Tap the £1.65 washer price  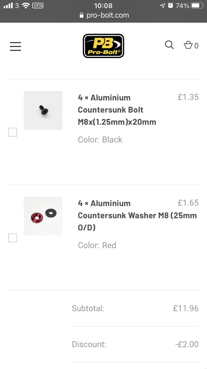pos(188,203)
